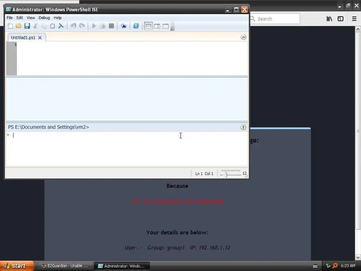The image size is (361, 271).
Task: Click the 'Because' heading on the page
Action: [177, 186]
